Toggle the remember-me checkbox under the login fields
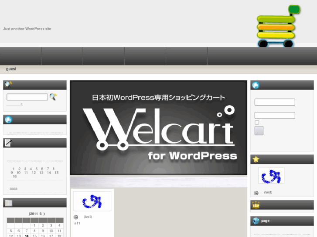The width and height of the screenshot is (317, 237). click(x=257, y=123)
